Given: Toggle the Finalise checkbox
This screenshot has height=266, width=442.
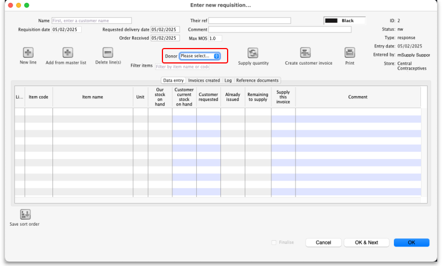Looking at the screenshot, I should tap(275, 242).
